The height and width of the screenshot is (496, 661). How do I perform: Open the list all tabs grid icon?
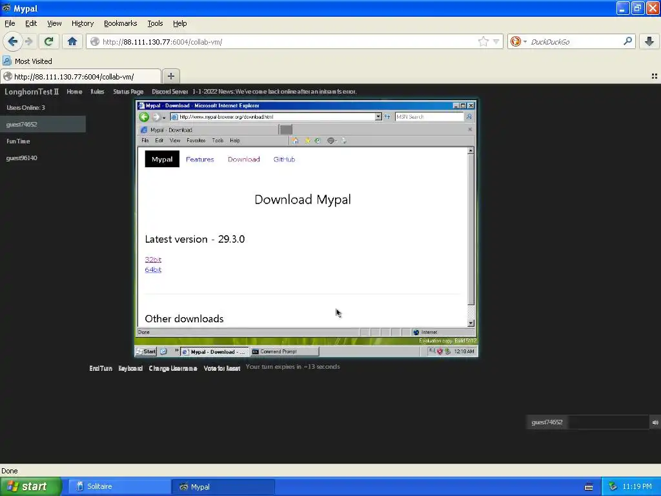click(x=655, y=76)
